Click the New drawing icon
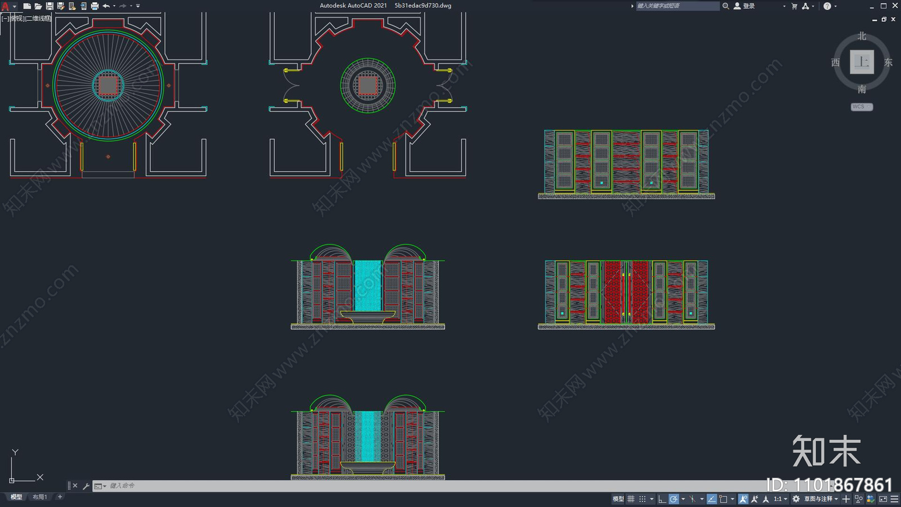 26,6
